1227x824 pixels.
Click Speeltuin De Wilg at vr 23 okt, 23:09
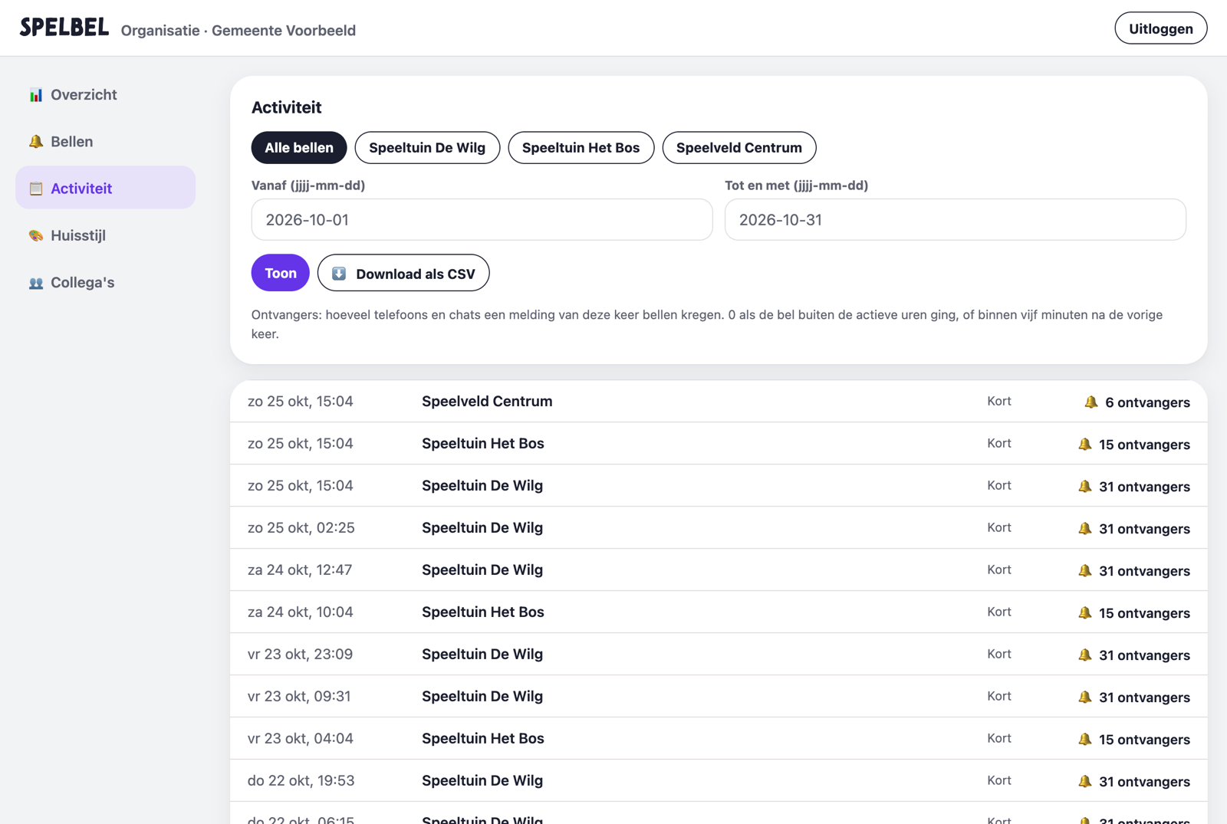click(x=482, y=654)
